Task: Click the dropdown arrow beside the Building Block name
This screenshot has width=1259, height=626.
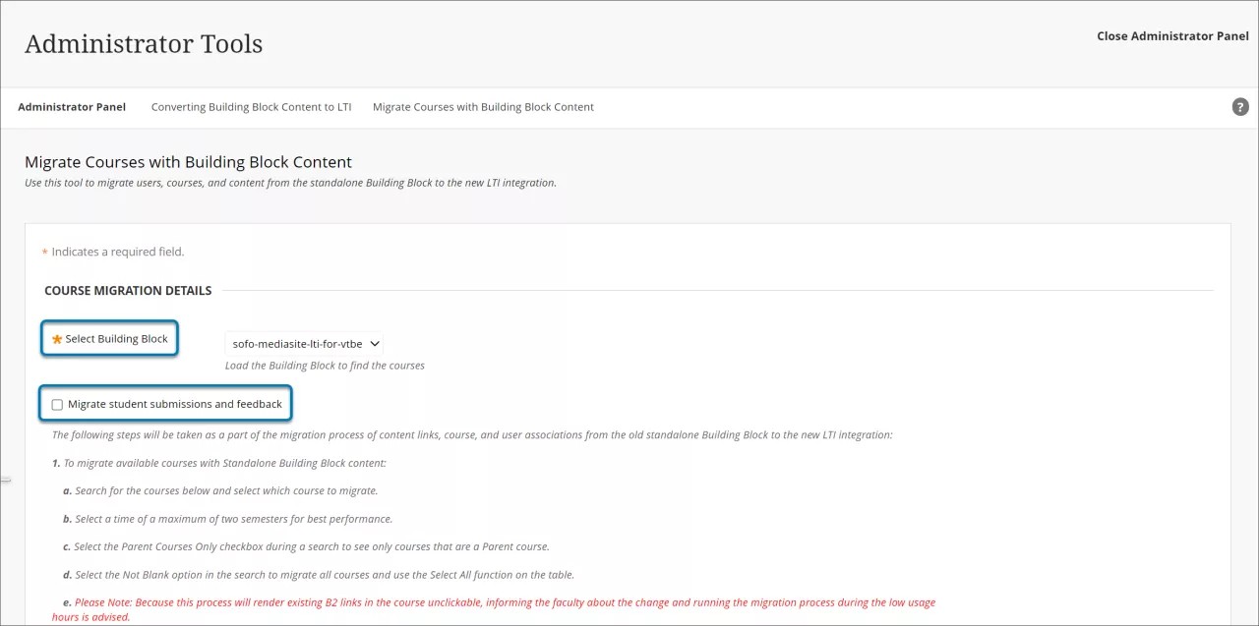Action: (375, 343)
